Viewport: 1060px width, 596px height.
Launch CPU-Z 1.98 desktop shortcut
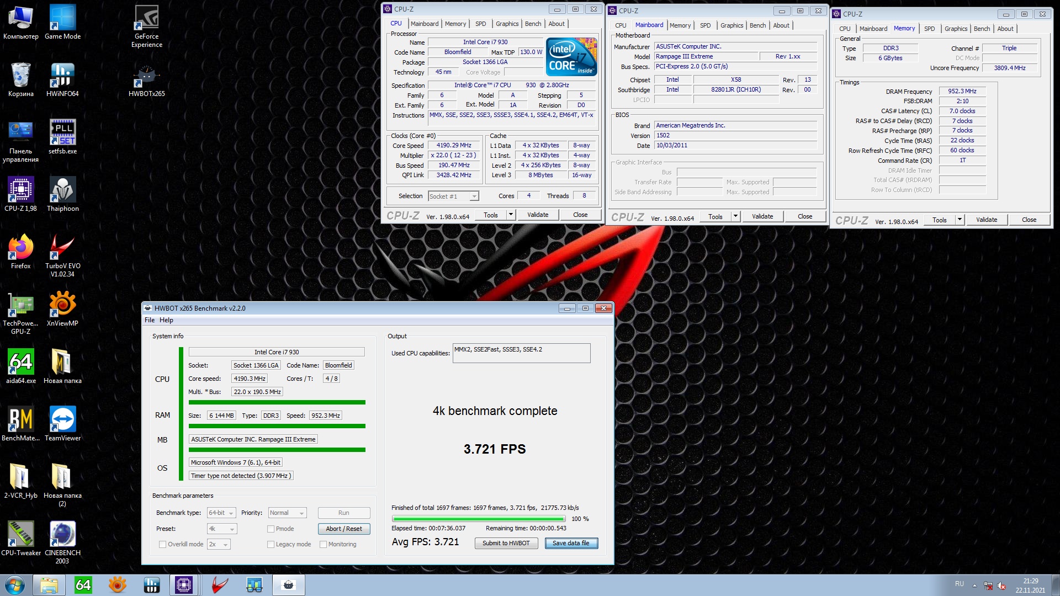point(21,194)
